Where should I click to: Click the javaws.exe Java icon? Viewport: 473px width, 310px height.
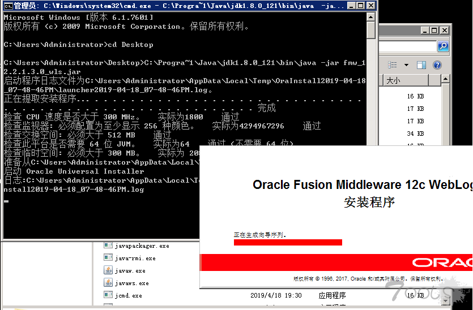[x=108, y=282]
